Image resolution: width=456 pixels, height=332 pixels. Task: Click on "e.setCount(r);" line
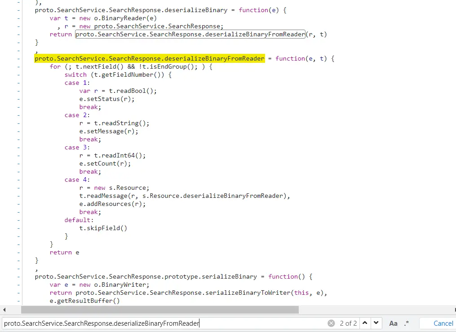(105, 163)
